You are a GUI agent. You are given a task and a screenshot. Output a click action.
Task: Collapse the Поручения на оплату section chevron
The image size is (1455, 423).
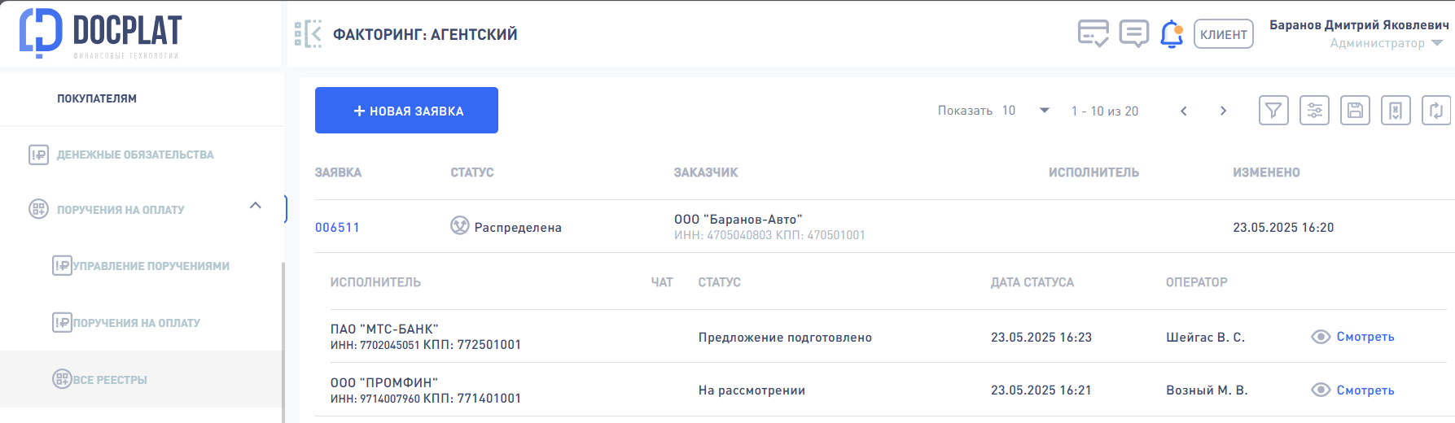click(256, 206)
